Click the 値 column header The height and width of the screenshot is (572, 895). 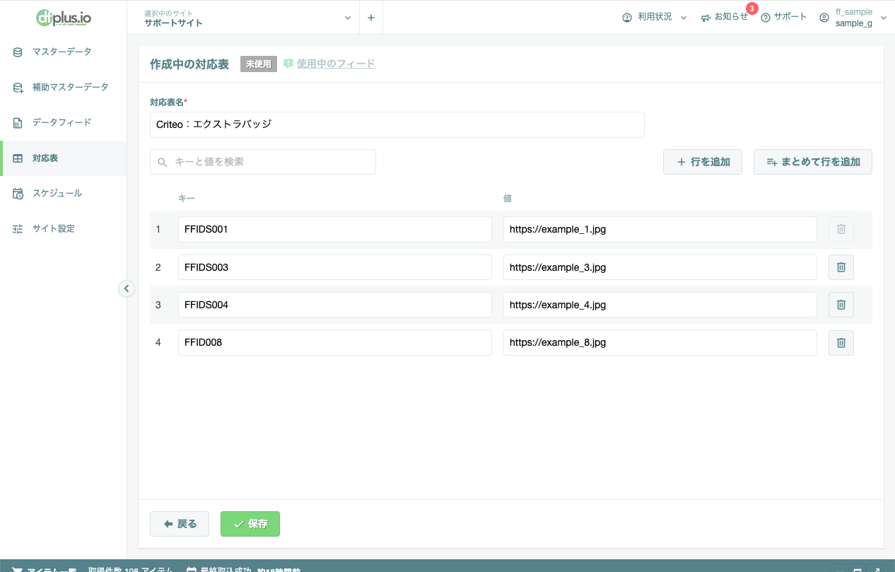pos(508,199)
